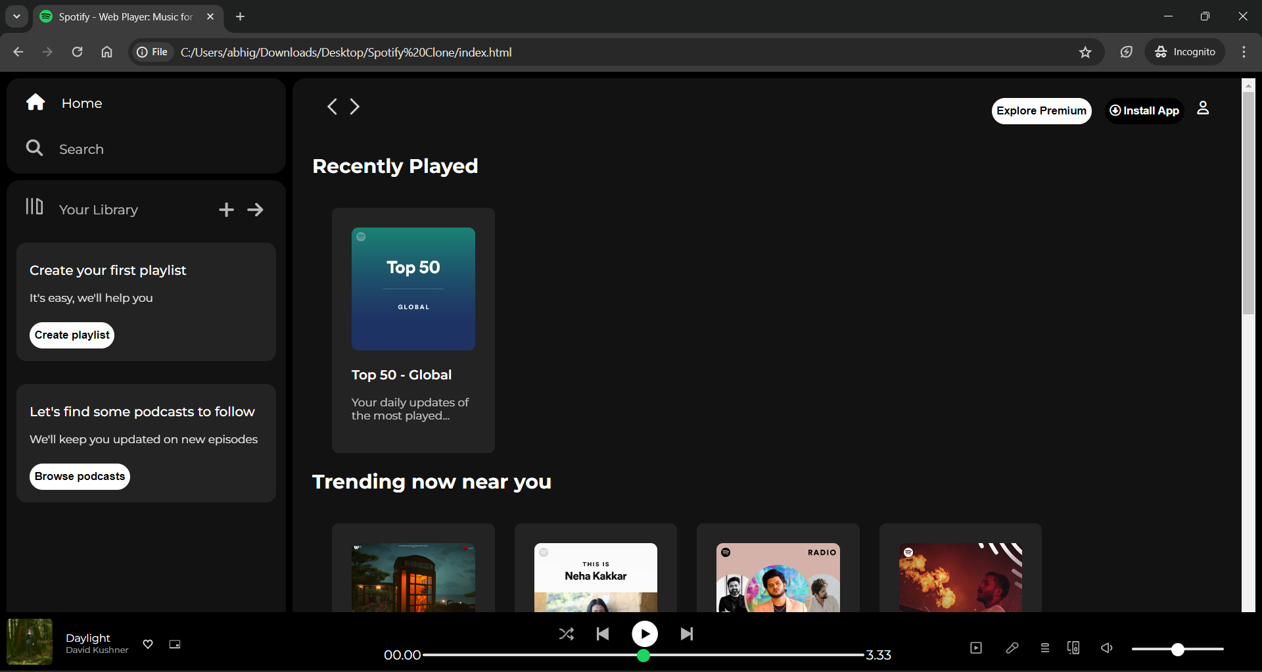Skip to the next track

coord(686,634)
